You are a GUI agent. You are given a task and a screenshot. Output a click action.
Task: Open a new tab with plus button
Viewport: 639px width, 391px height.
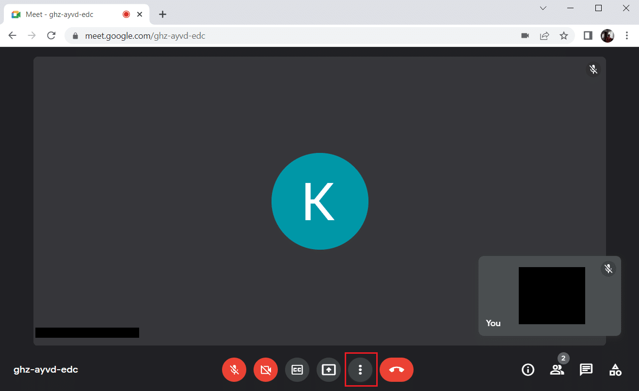pyautogui.click(x=163, y=15)
